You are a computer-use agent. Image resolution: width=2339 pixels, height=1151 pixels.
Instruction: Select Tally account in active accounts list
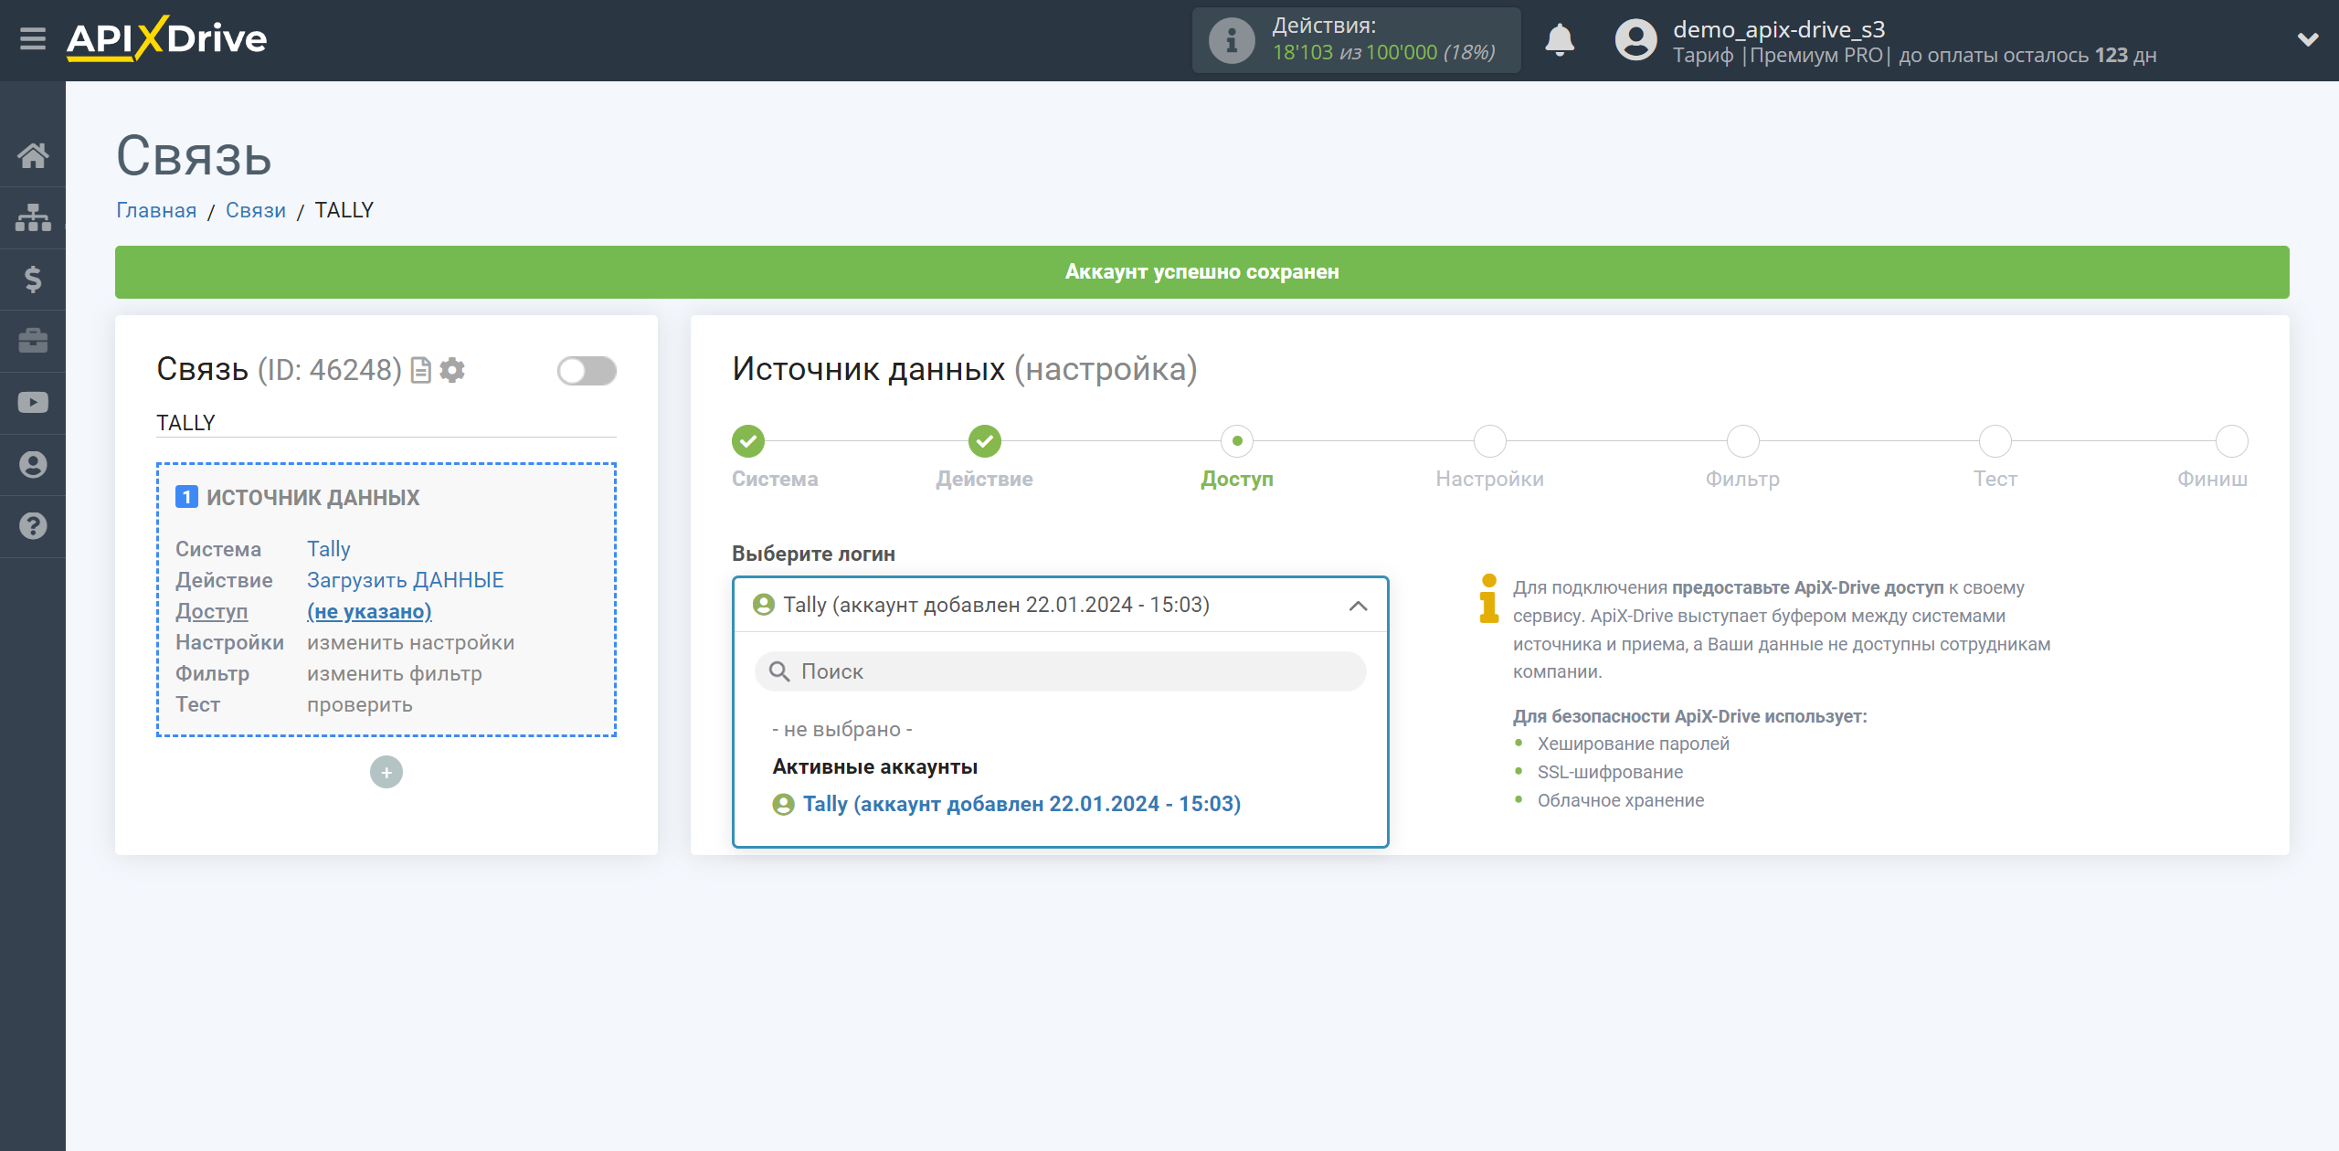pos(1007,804)
